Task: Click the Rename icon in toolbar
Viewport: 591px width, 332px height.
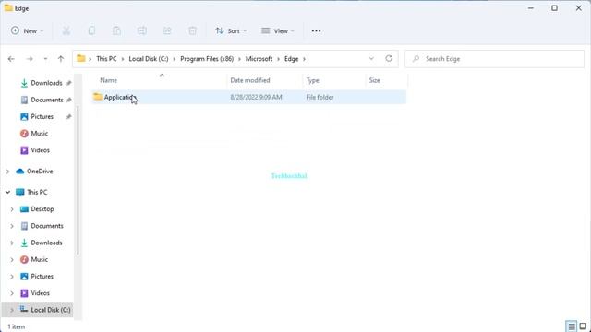Action: pos(142,30)
